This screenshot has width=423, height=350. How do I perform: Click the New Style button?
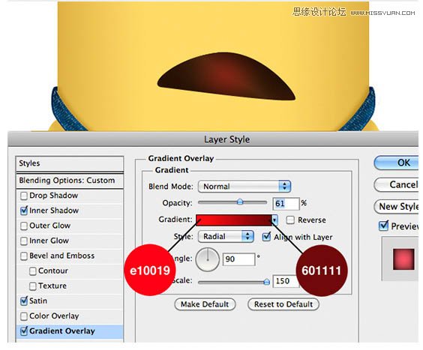[x=397, y=207]
